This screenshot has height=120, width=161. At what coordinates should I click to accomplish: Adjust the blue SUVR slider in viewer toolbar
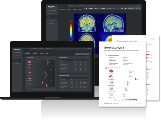point(114,8)
